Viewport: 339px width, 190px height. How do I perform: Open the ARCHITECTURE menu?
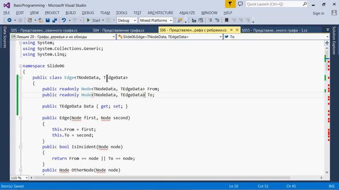tap(160, 13)
